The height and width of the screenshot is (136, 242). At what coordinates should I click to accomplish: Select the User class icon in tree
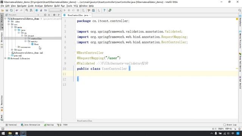coord(33,44)
